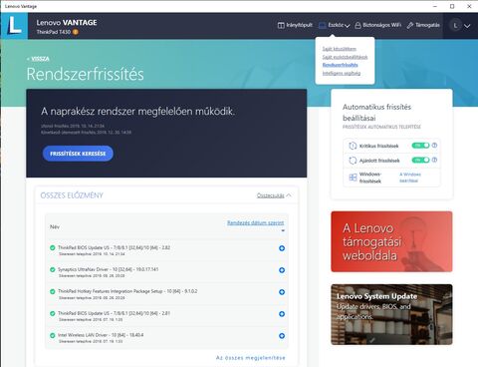
Task: Expand the Eszköz menu chevron
Action: coord(348,26)
